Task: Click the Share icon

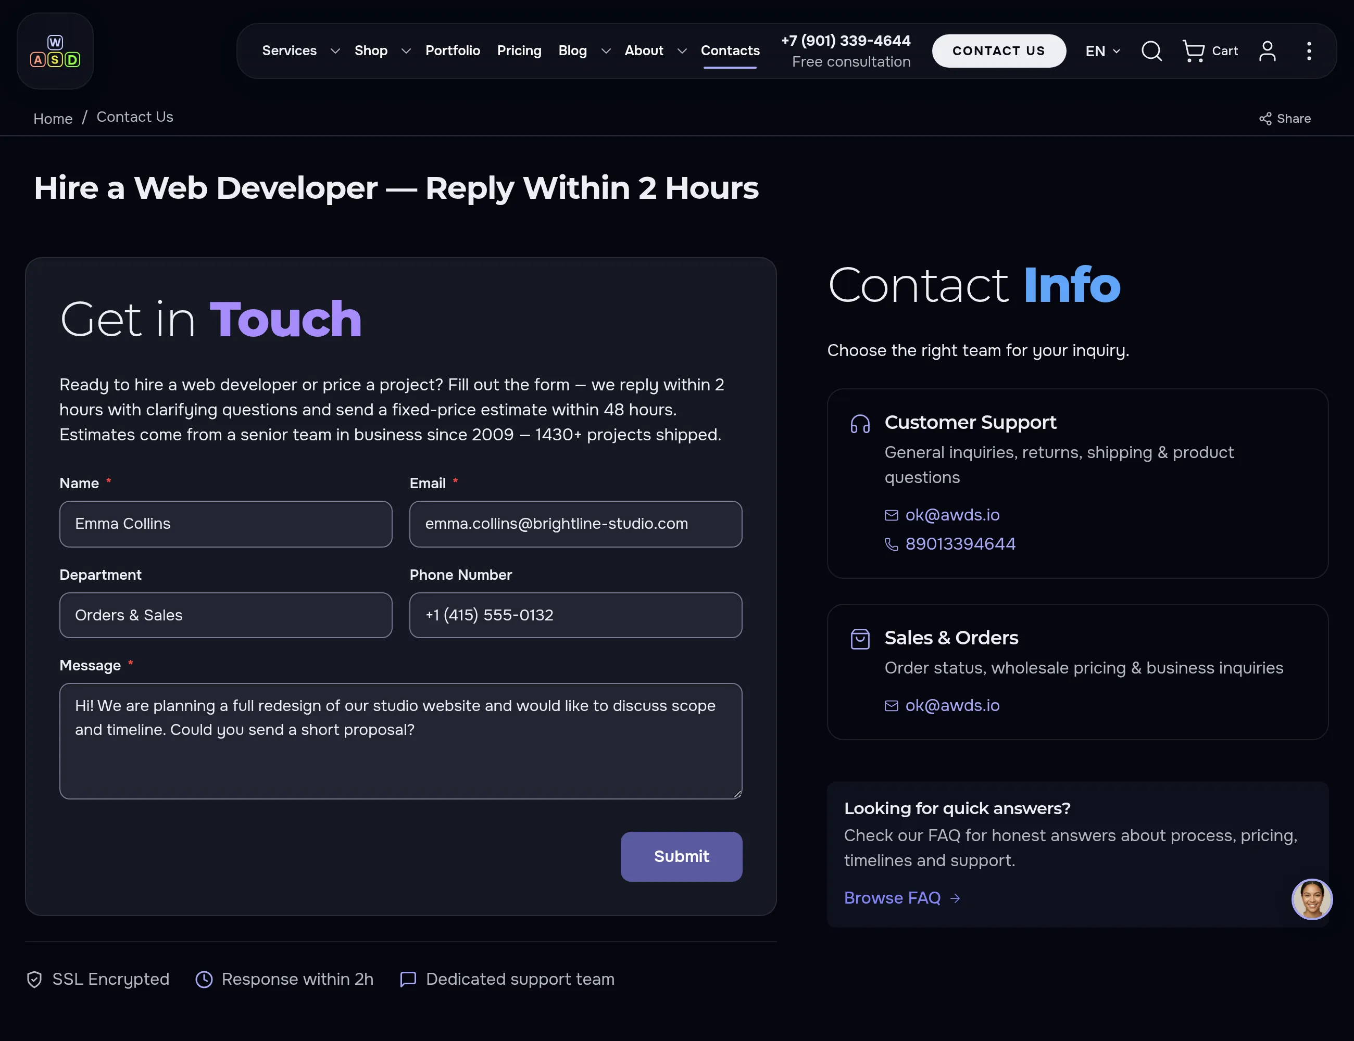Action: 1265,118
